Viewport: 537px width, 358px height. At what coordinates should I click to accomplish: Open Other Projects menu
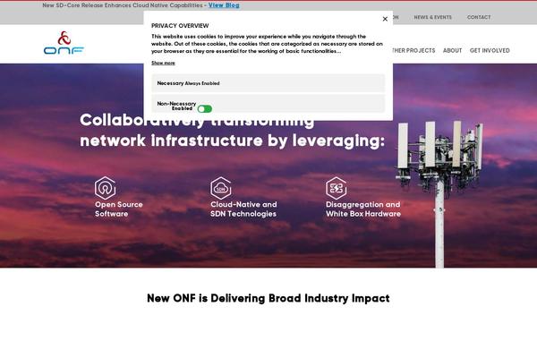pos(413,50)
